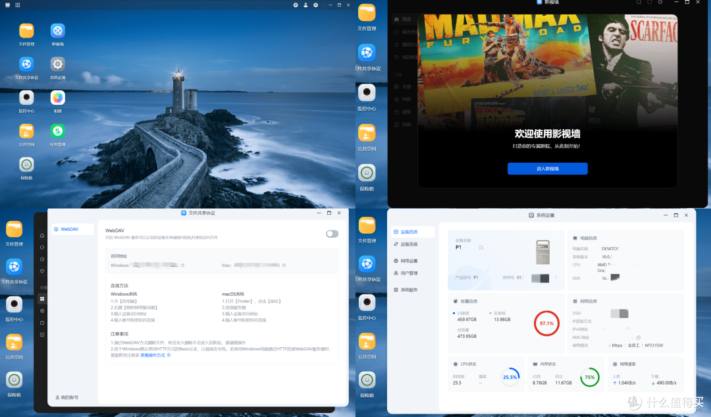Open 公共空间 icon left of the 任务管理 shortcut
711x417 pixels.
pos(26,131)
